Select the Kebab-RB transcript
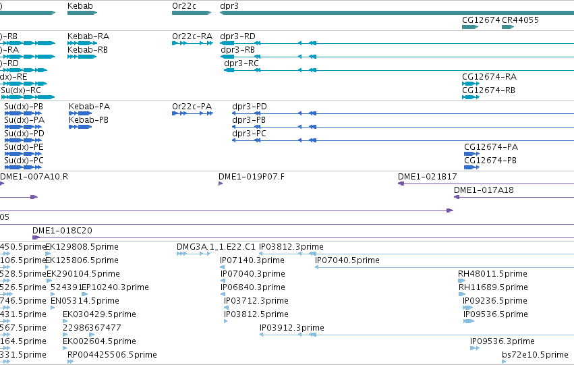The height and width of the screenshot is (365, 574). click(x=82, y=57)
